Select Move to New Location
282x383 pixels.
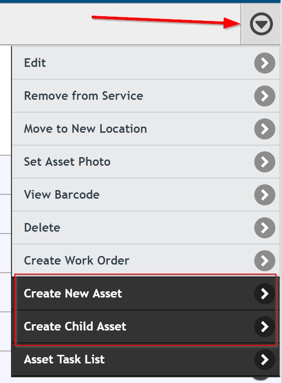pos(146,129)
